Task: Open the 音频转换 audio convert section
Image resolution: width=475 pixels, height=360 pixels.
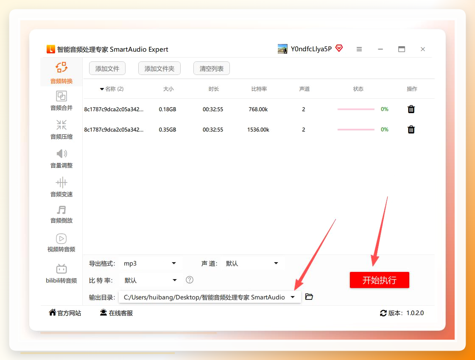Action: (x=61, y=73)
